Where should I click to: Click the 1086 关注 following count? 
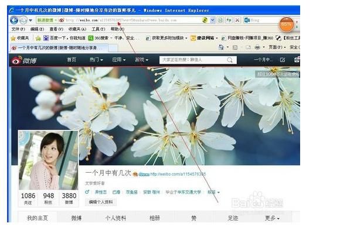click(28, 198)
